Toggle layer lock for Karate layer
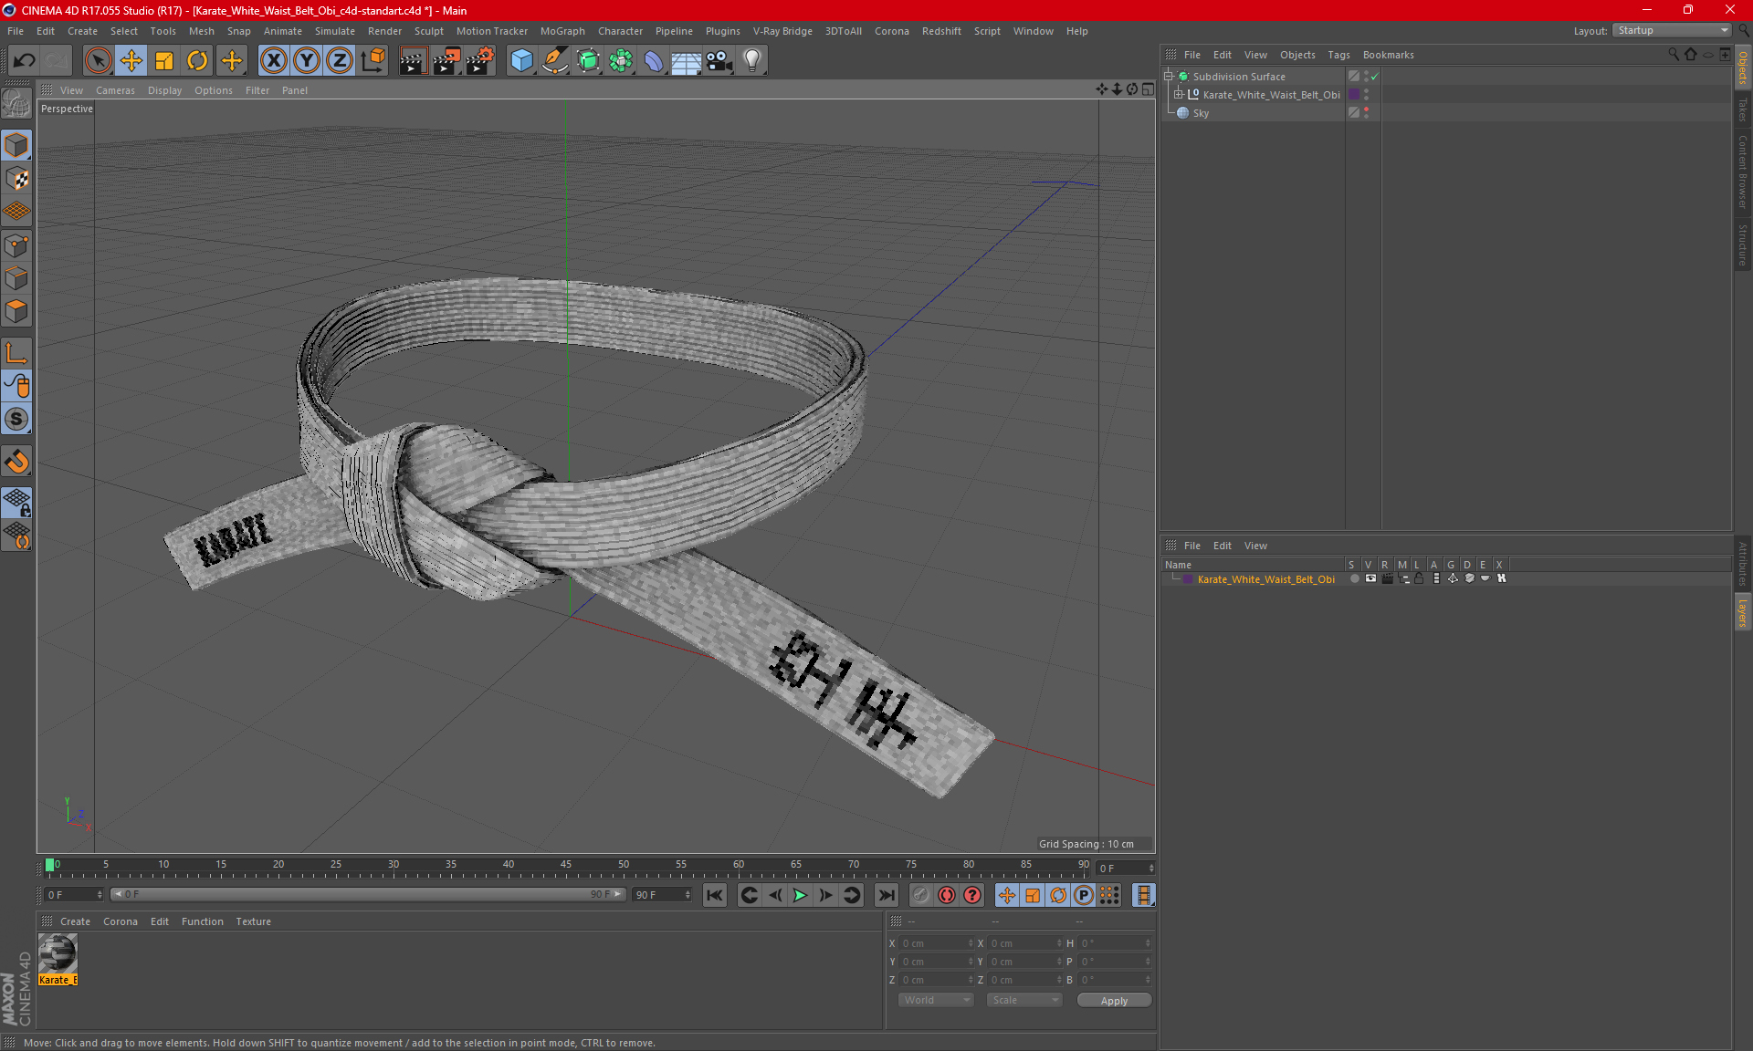 click(1419, 578)
